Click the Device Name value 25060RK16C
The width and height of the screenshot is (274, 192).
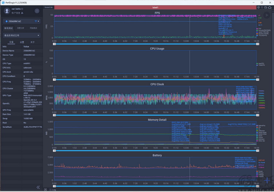[x=29, y=51]
